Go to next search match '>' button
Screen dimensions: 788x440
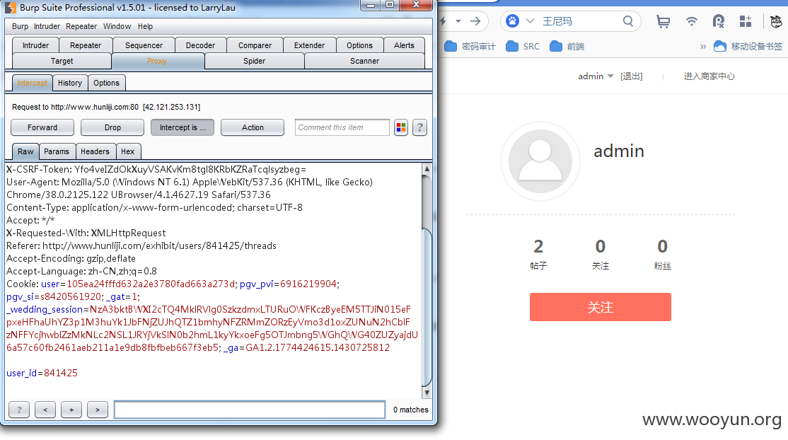tap(98, 410)
